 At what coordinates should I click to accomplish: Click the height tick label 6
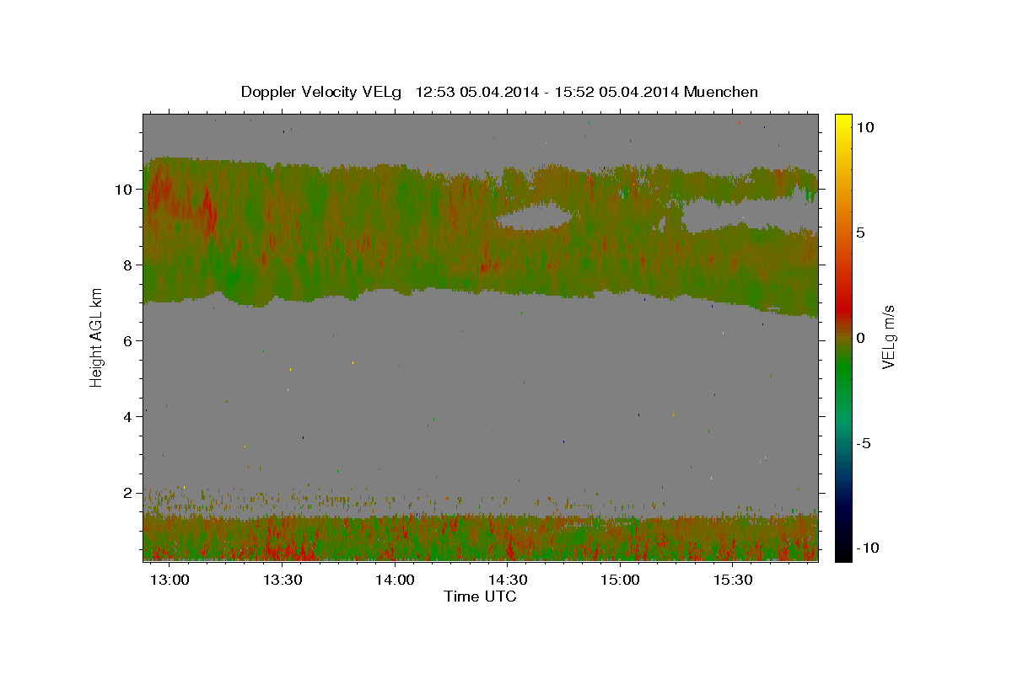coord(129,341)
